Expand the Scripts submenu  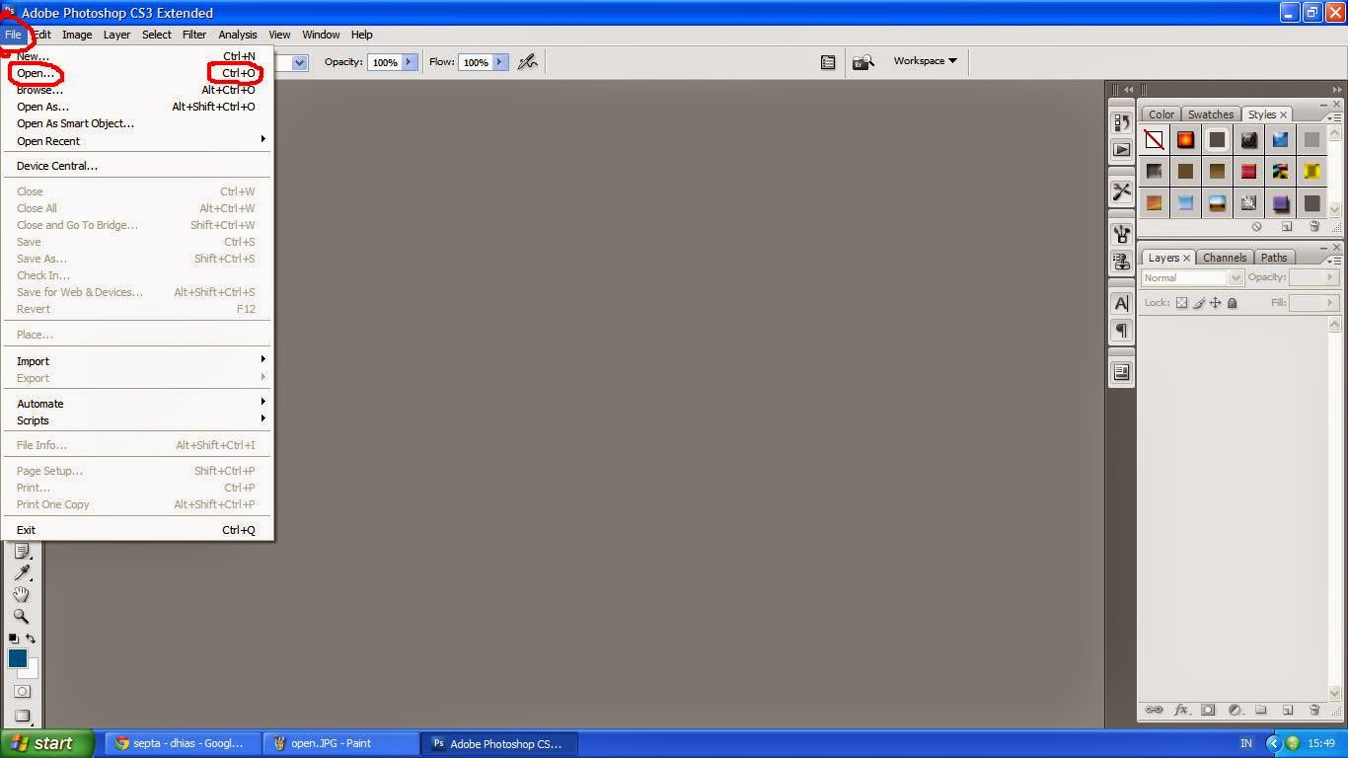(137, 420)
